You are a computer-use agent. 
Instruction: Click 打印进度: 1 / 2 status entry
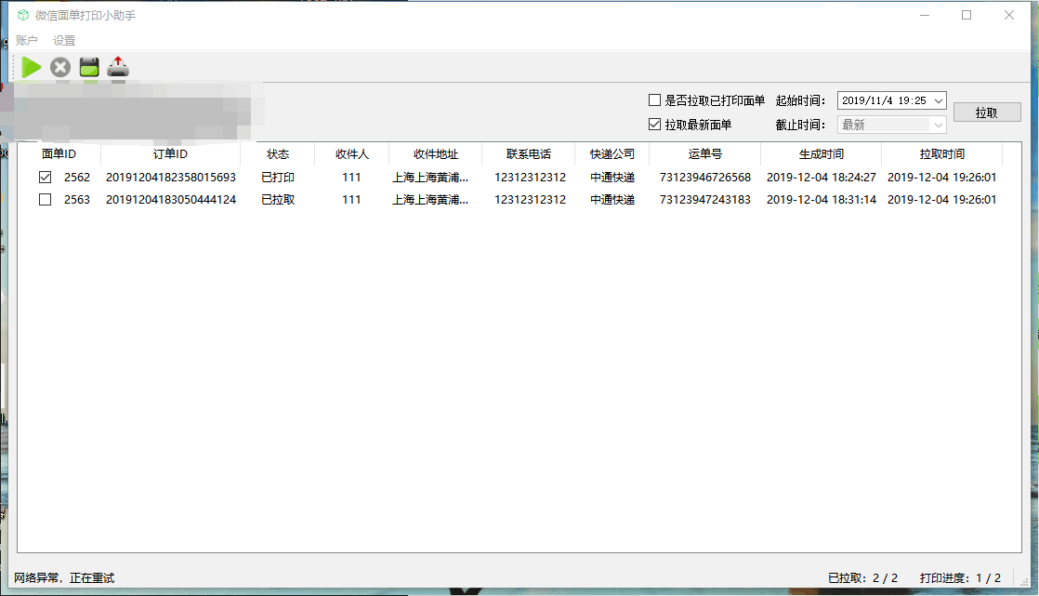coord(960,578)
